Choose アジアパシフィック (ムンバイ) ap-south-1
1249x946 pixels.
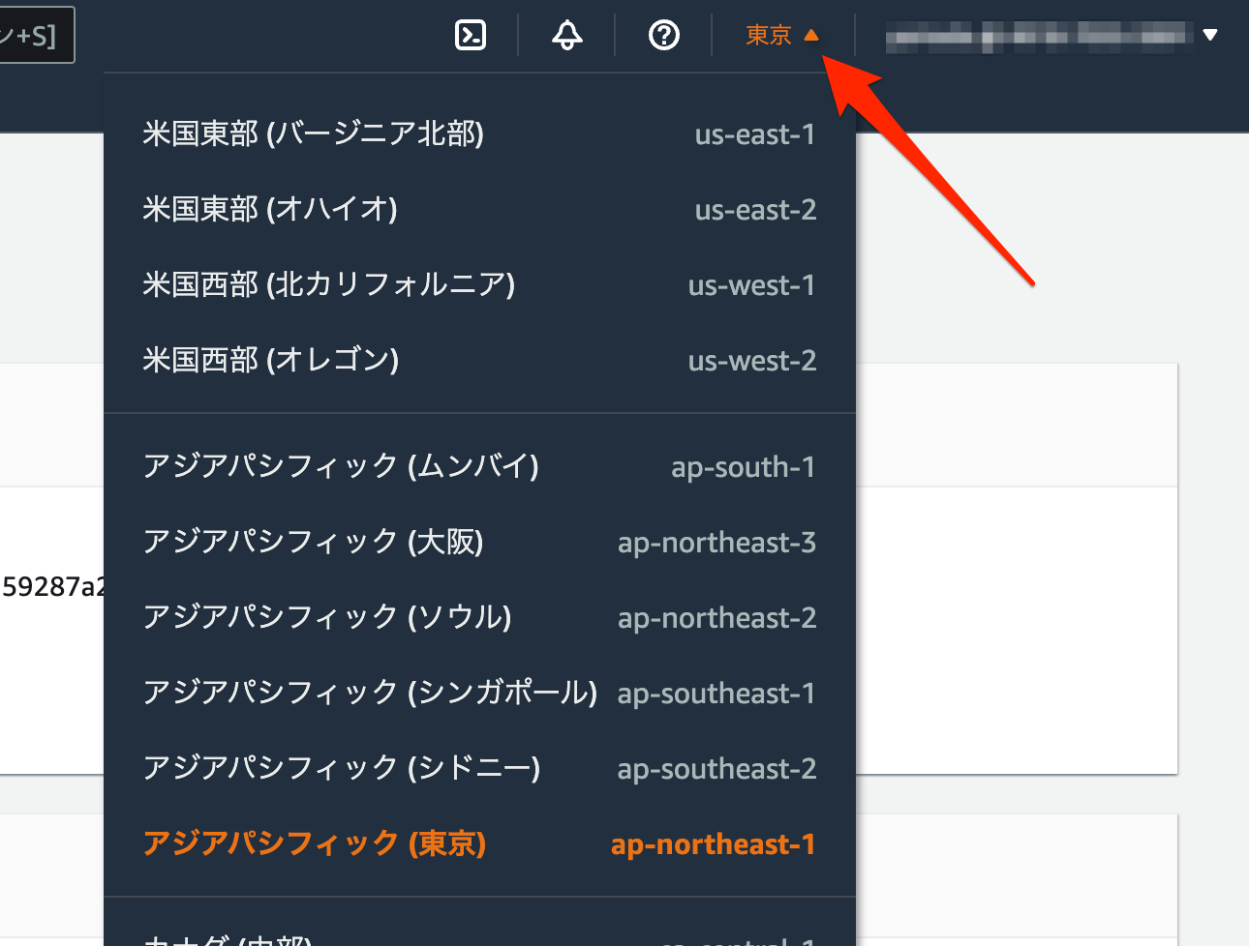point(479,466)
